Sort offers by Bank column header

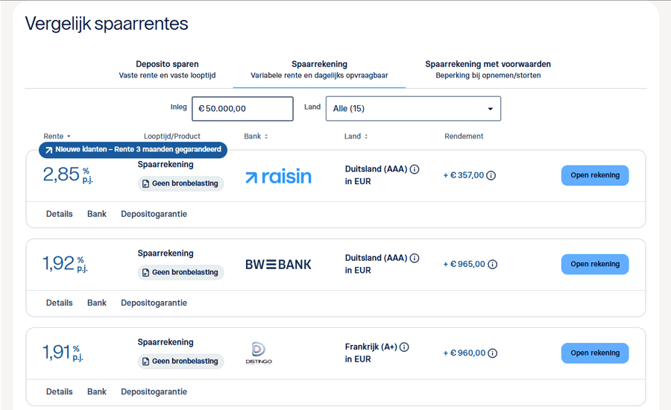click(x=255, y=136)
